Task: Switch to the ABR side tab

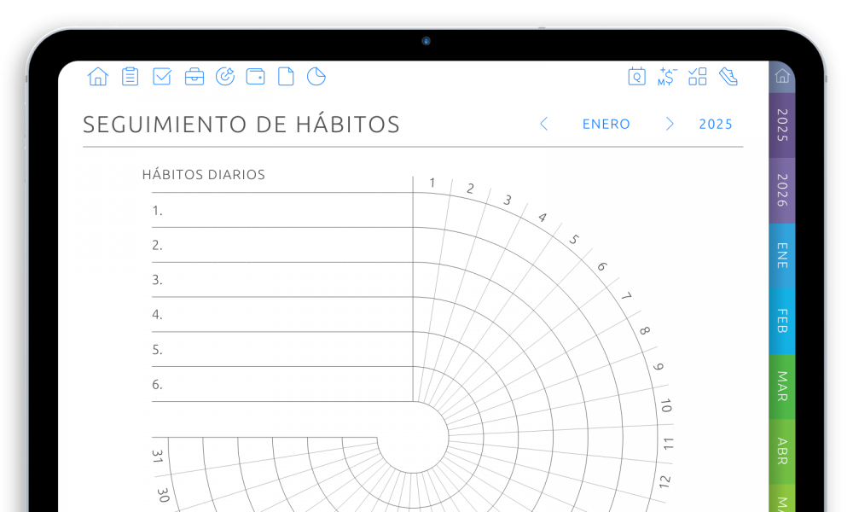Action: [782, 451]
